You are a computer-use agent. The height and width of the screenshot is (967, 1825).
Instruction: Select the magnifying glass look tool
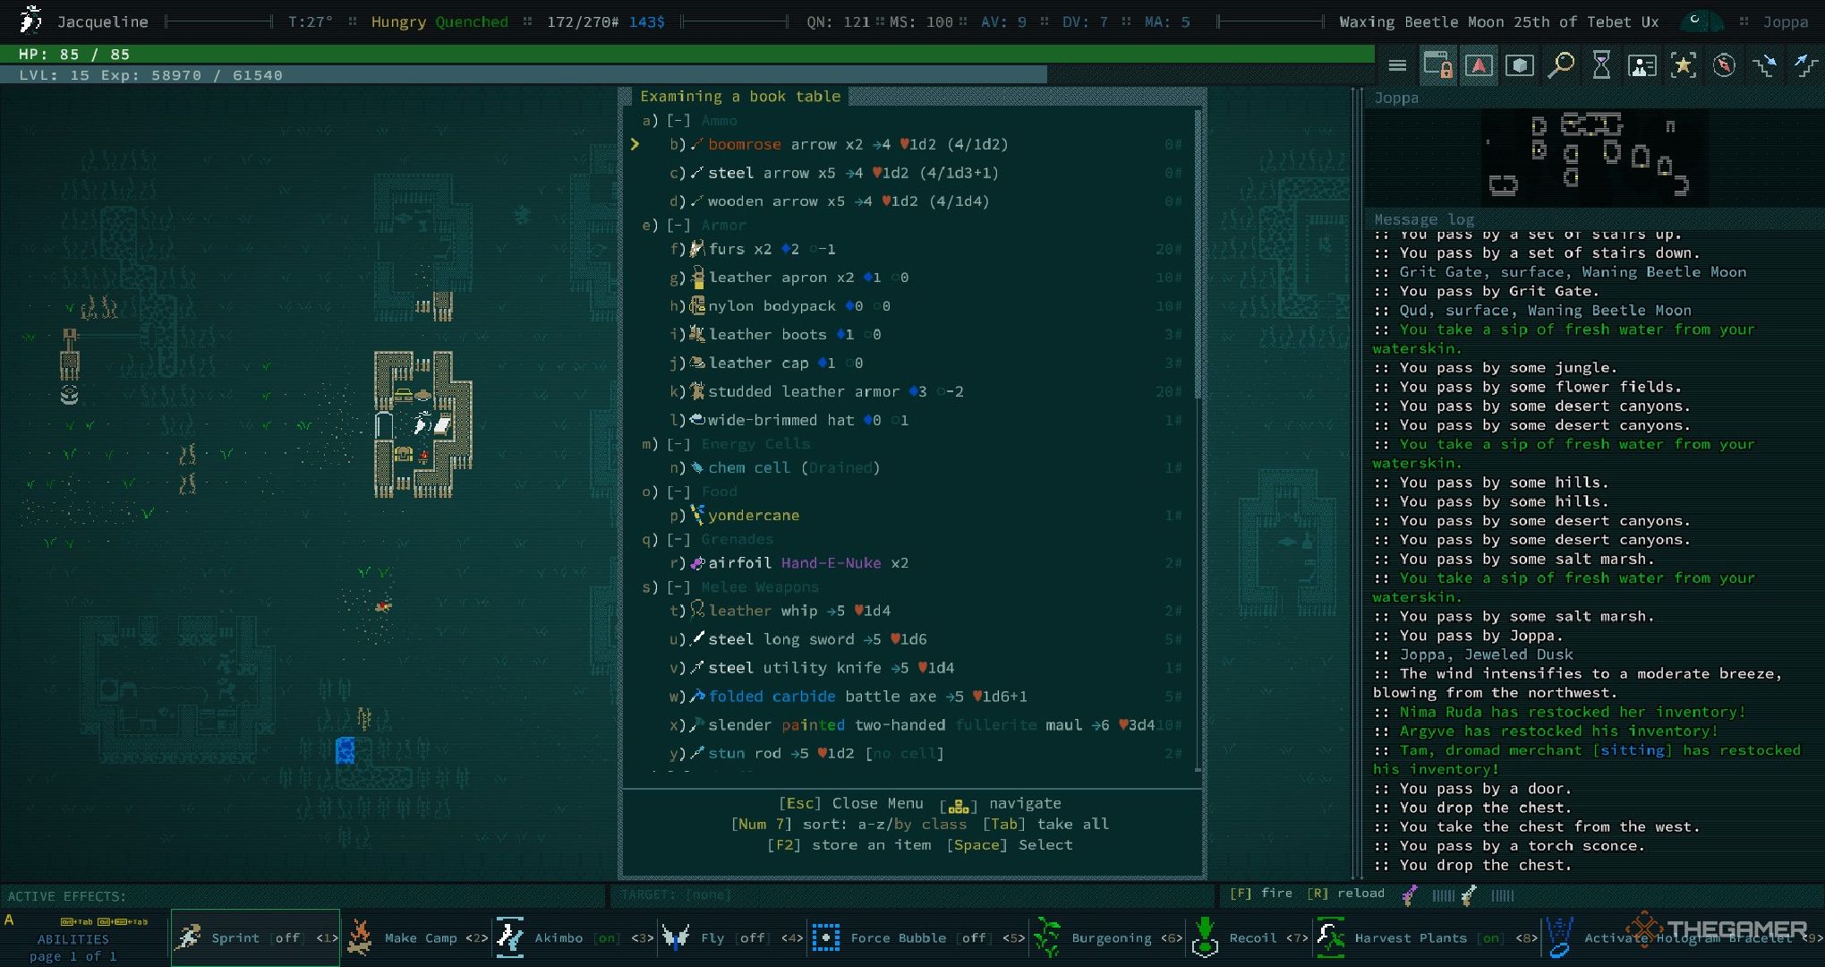click(x=1561, y=65)
